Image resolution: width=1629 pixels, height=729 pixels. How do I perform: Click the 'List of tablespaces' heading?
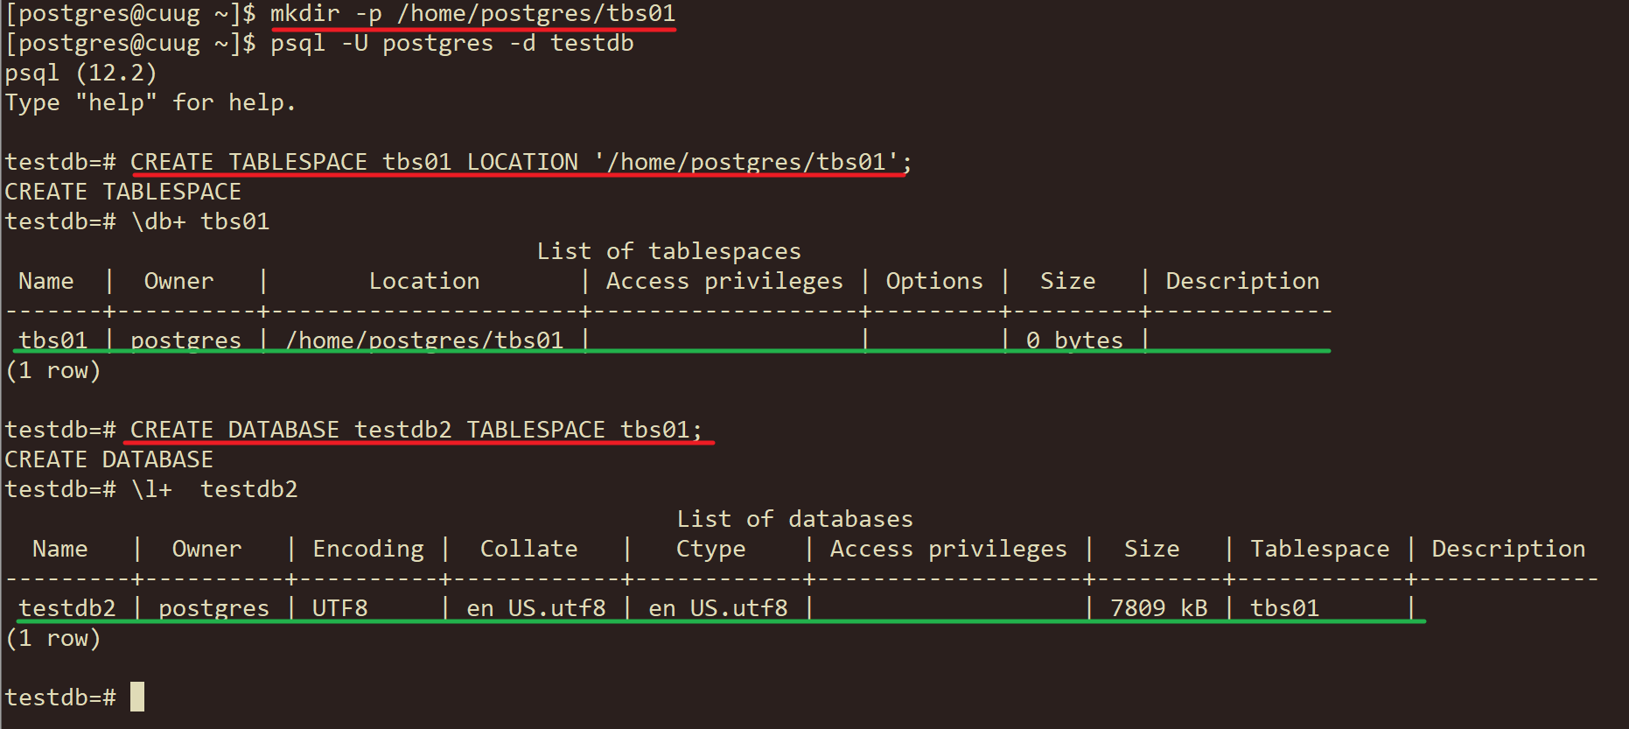click(x=668, y=252)
